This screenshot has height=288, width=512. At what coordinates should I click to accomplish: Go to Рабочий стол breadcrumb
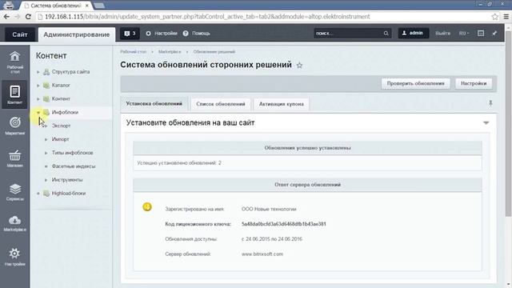[x=134, y=51]
